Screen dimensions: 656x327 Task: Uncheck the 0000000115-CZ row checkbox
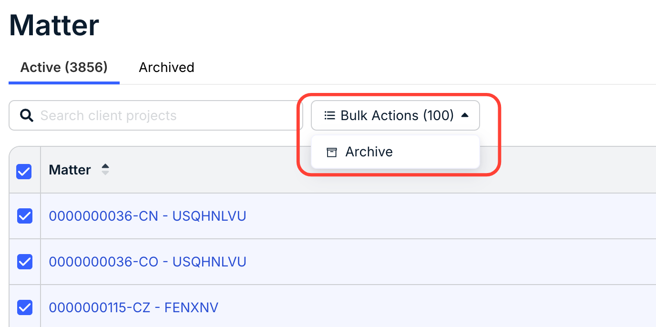(x=24, y=307)
